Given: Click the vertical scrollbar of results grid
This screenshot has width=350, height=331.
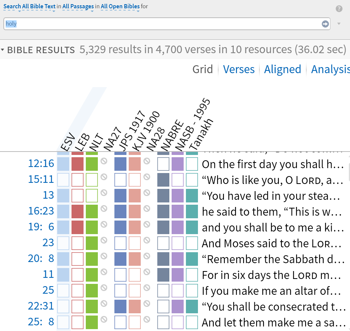Looking at the screenshot, I should pos(349,172).
